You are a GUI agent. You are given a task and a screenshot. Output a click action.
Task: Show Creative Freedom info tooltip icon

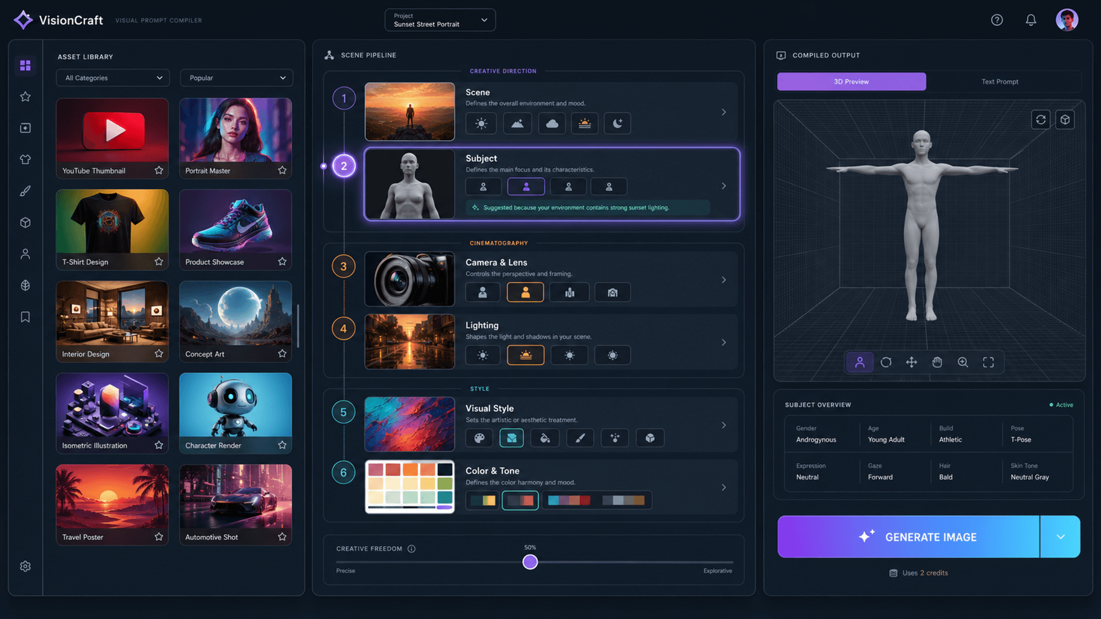coord(411,549)
